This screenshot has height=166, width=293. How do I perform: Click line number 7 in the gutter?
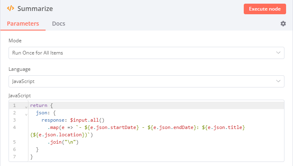coord(14,157)
